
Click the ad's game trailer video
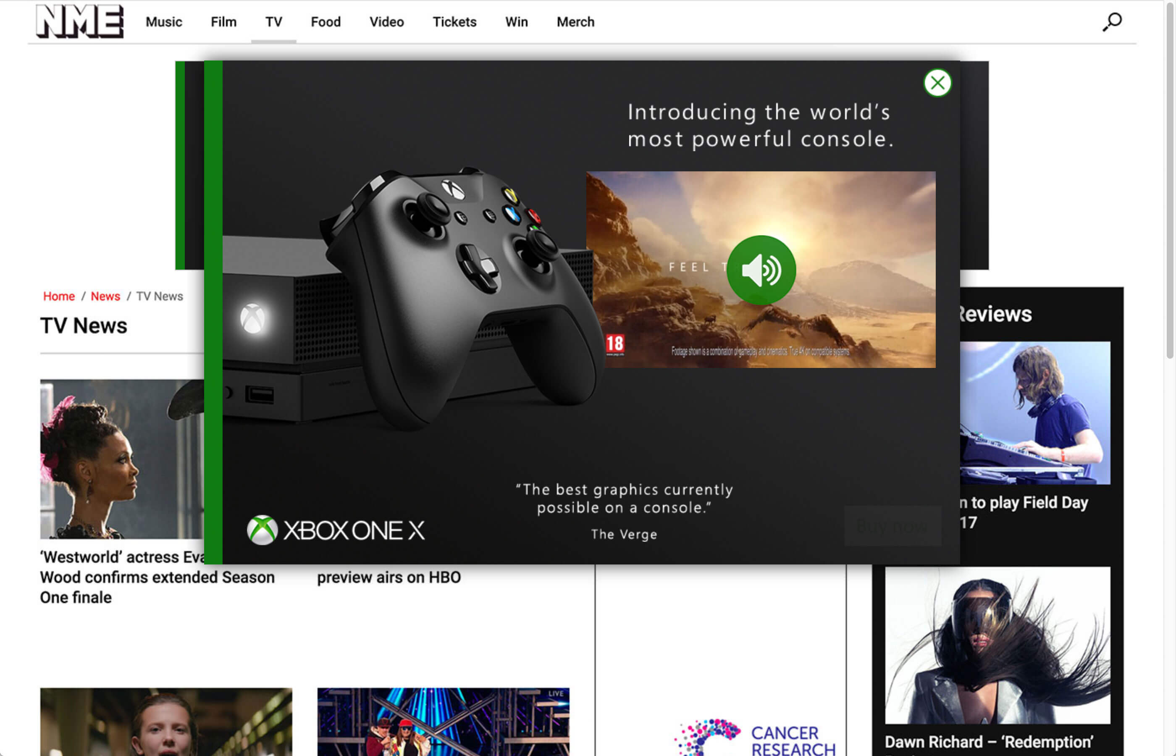tap(761, 270)
